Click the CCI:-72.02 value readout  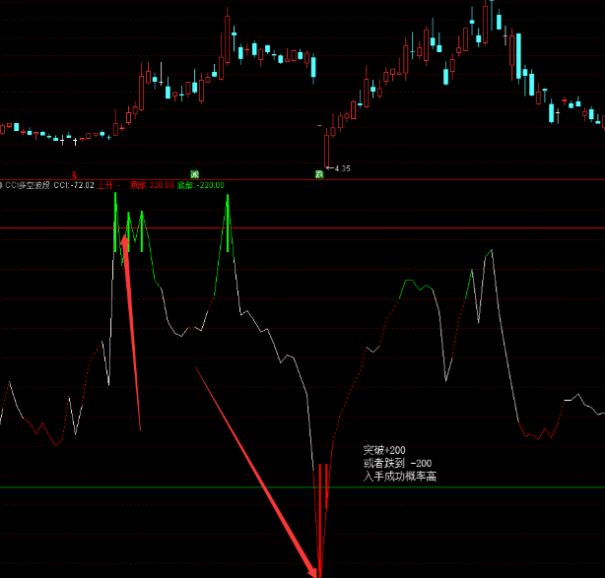point(74,185)
